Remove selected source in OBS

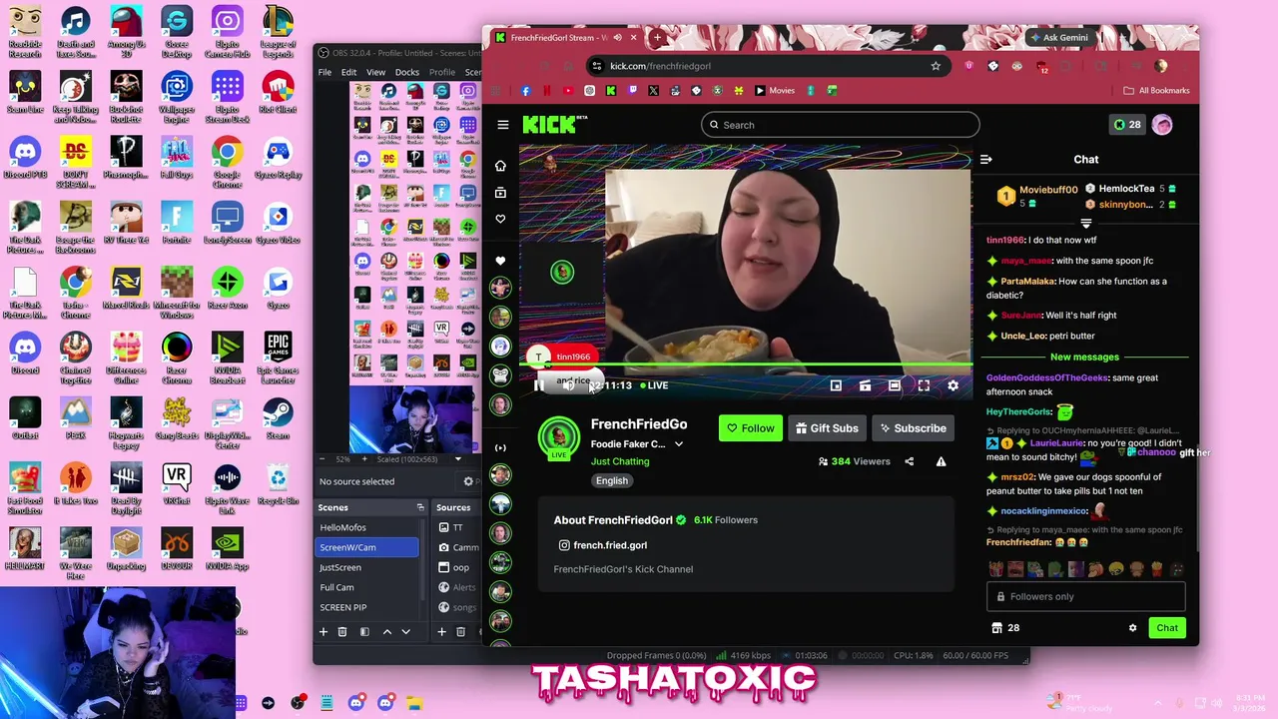coord(460,631)
